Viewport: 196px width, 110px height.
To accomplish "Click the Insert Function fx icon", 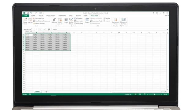I will [x=49, y=29].
